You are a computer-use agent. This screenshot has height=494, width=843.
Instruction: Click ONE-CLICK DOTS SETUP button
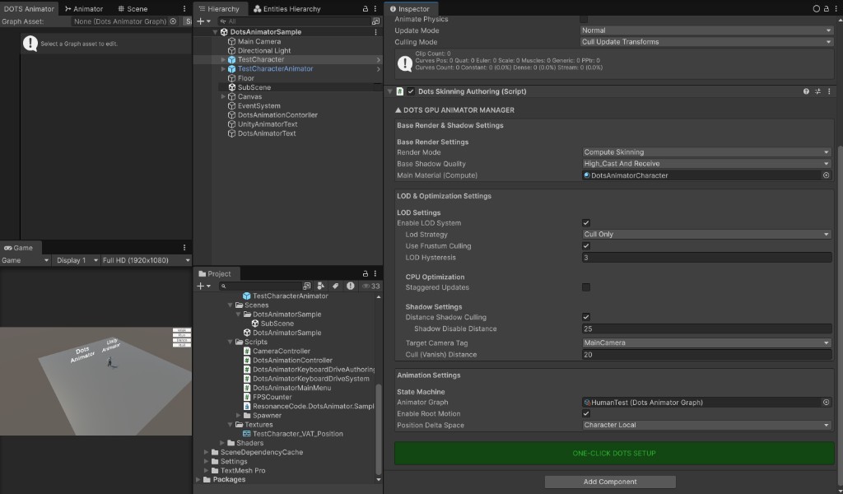pyautogui.click(x=614, y=453)
